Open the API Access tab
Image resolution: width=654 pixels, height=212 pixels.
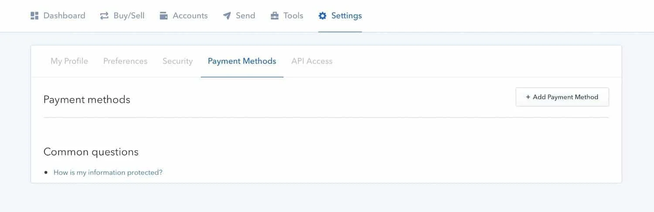312,61
